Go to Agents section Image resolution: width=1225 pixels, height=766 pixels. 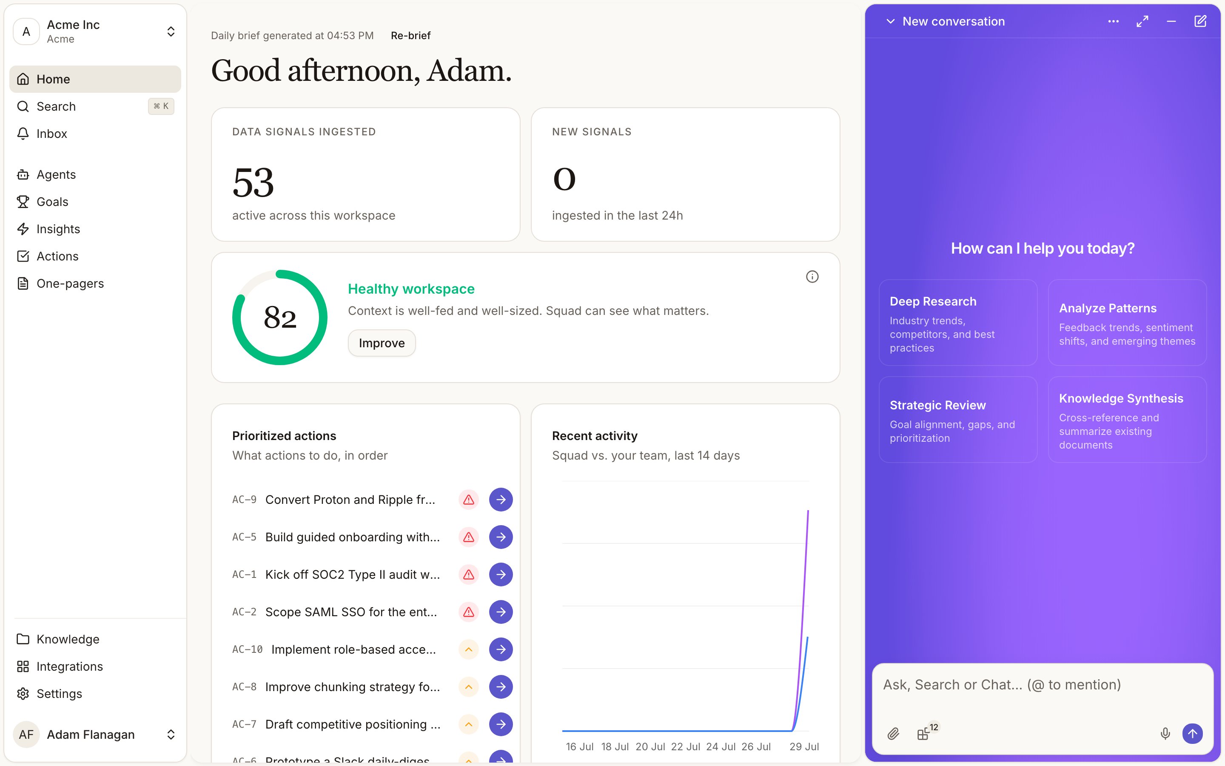tap(95, 174)
